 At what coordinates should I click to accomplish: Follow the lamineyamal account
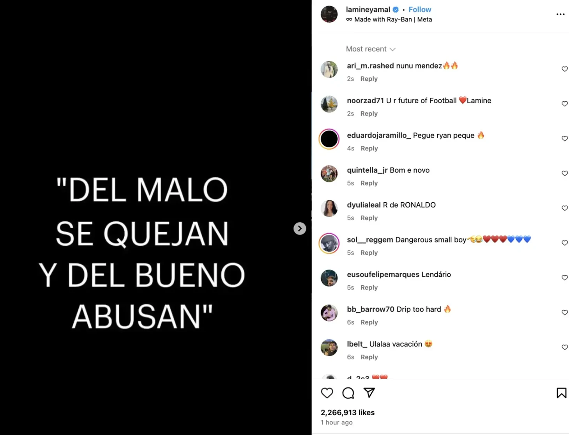coord(420,9)
